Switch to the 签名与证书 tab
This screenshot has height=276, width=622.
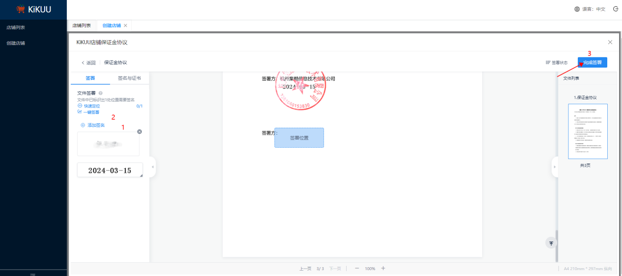[x=129, y=78]
